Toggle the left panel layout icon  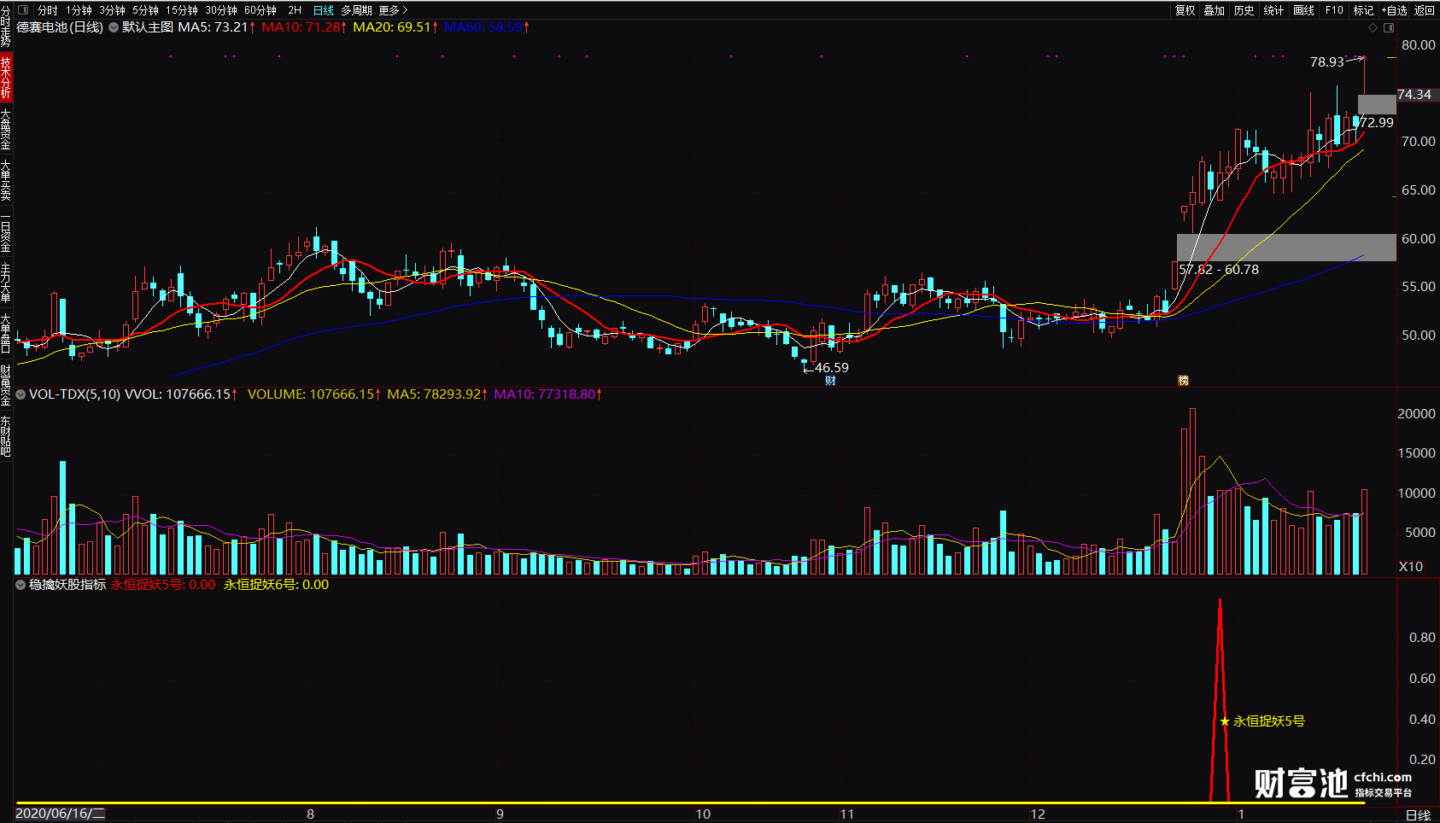pos(23,10)
